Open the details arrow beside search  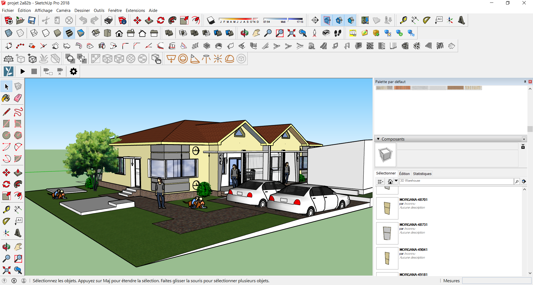(524, 181)
